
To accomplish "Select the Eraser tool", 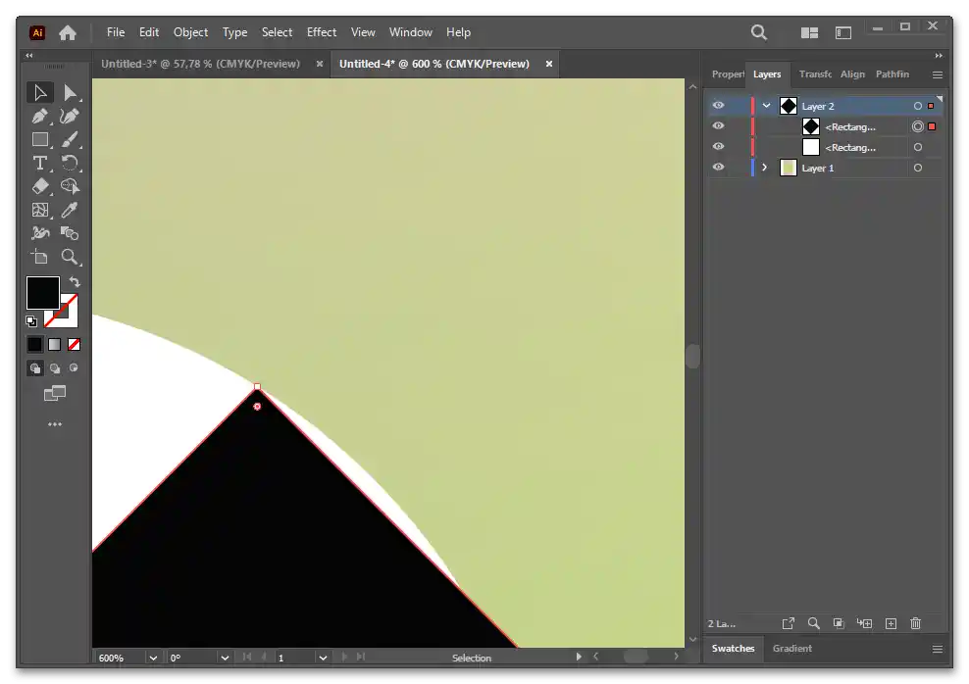I will 40,186.
